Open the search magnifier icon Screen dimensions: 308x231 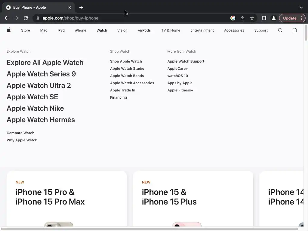280,30
